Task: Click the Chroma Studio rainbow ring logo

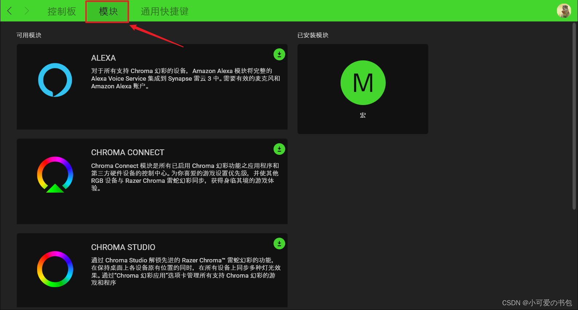Action: pyautogui.click(x=55, y=269)
